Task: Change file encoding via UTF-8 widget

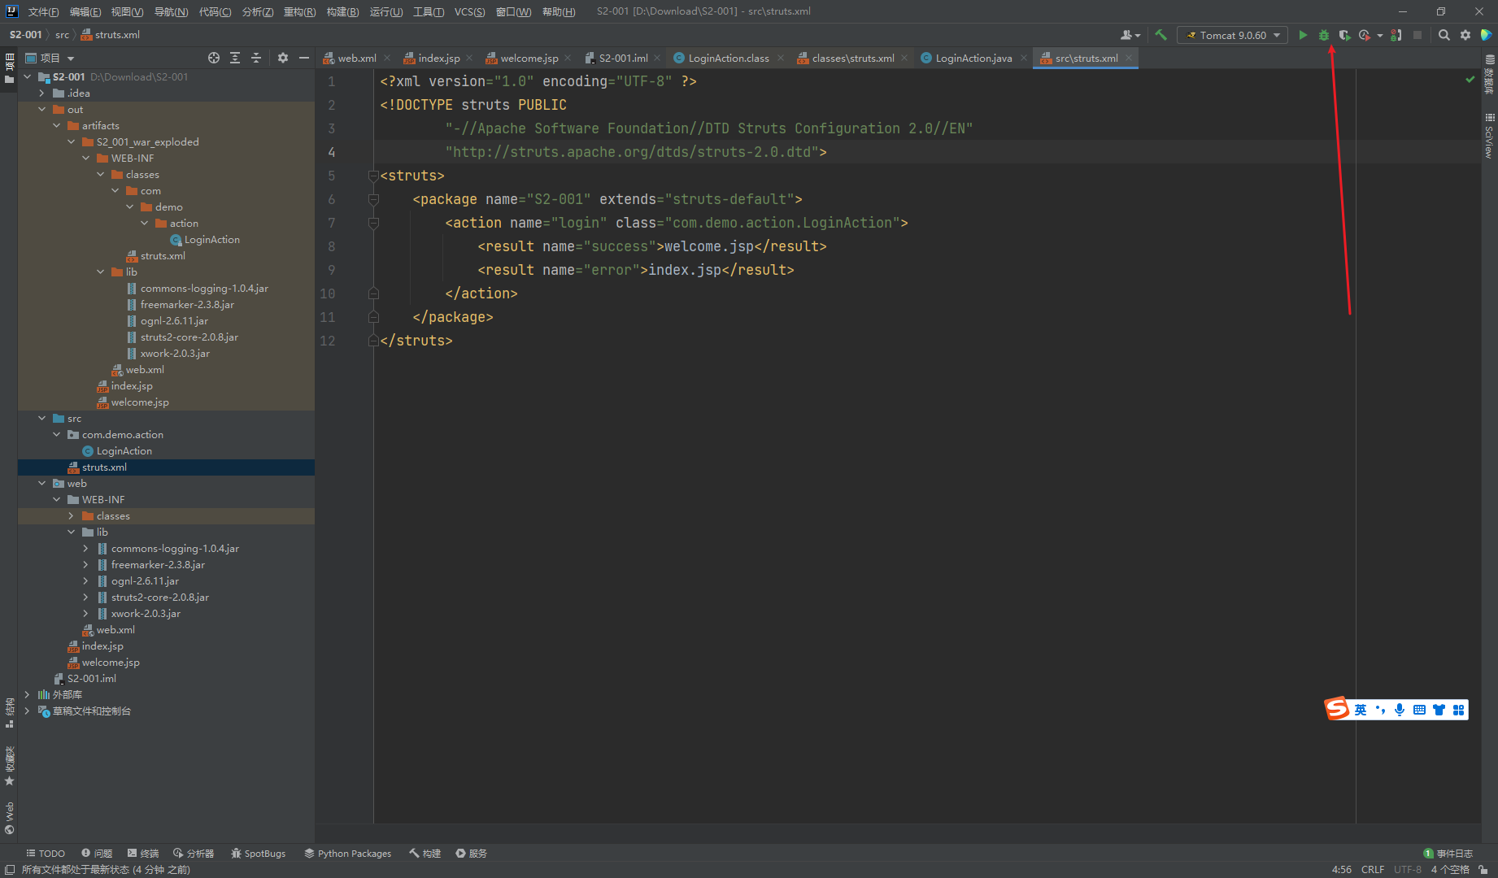Action: pos(1407,869)
